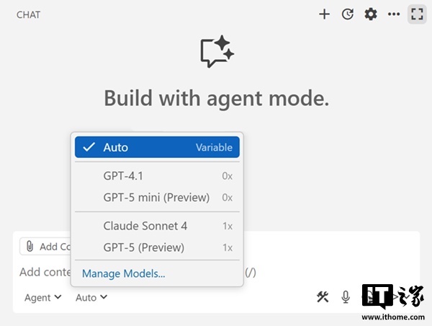The image size is (432, 326).
Task: Switch model to GPT-5 mini (Preview)
Action: (x=157, y=197)
